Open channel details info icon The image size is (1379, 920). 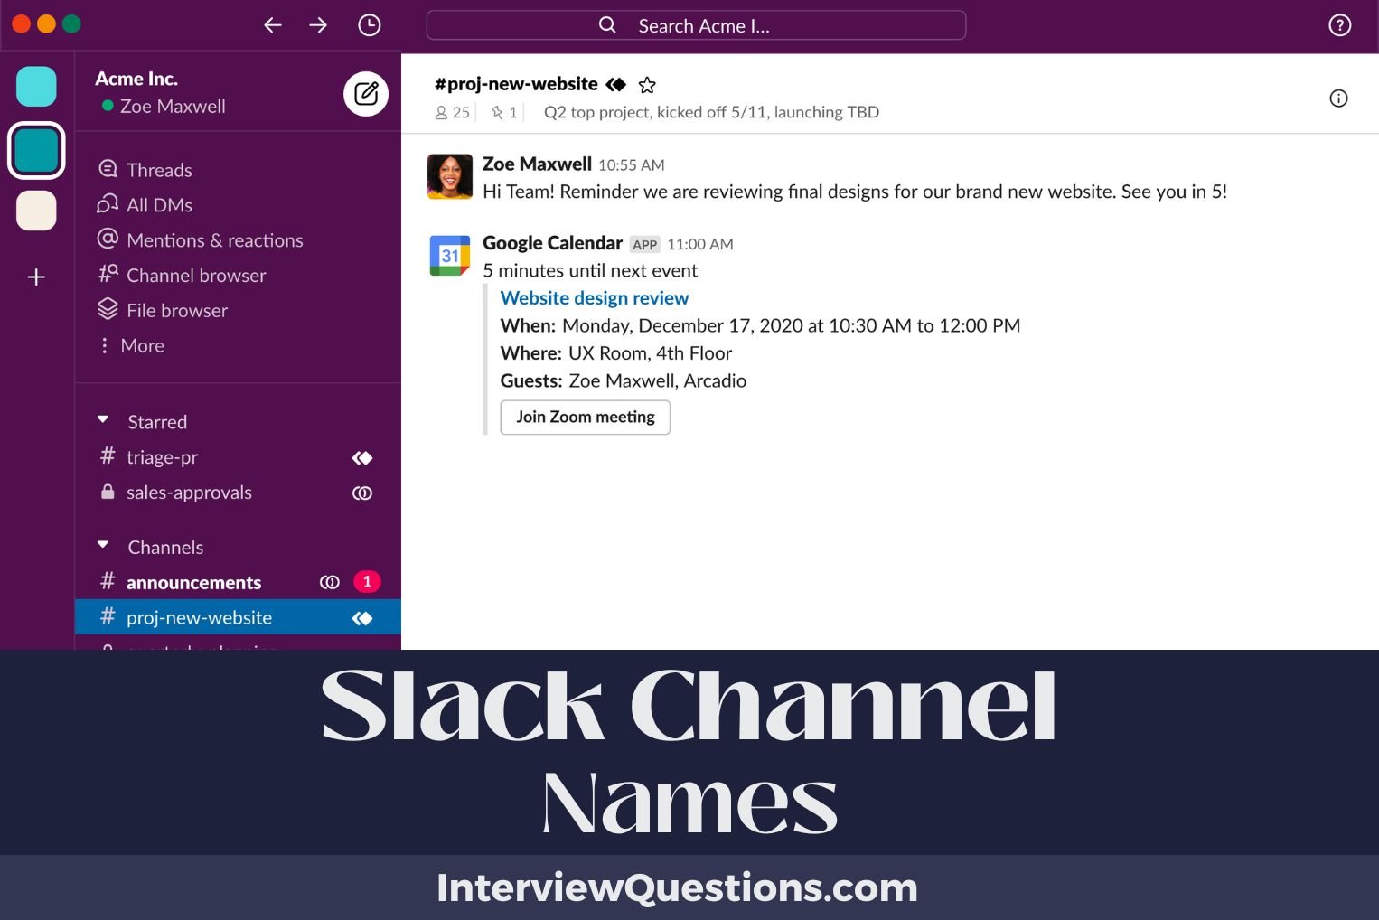(x=1339, y=99)
